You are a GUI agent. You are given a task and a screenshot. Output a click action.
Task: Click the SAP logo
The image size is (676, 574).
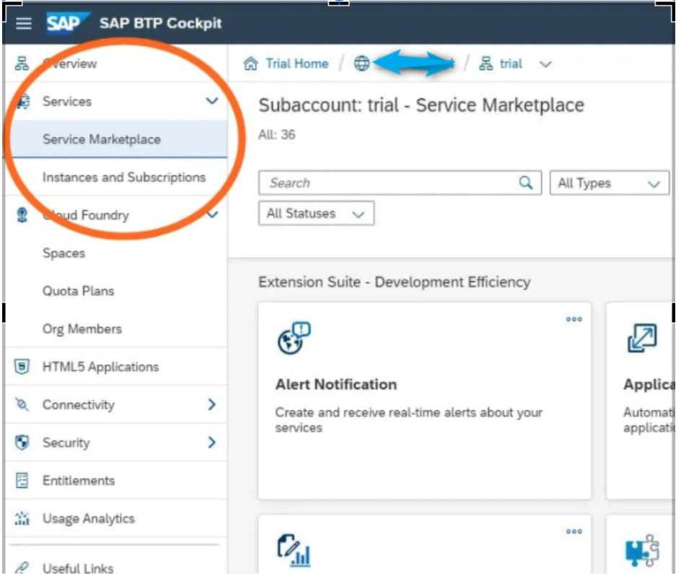[x=68, y=23]
